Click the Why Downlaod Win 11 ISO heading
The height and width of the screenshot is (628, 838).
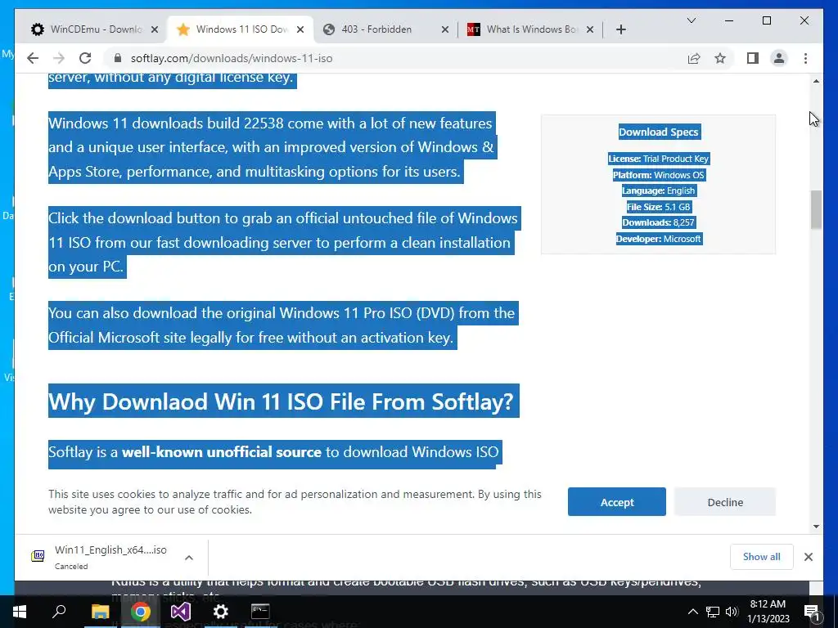[x=281, y=401]
